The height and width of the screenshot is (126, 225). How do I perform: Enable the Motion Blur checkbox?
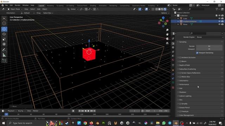[180, 77]
